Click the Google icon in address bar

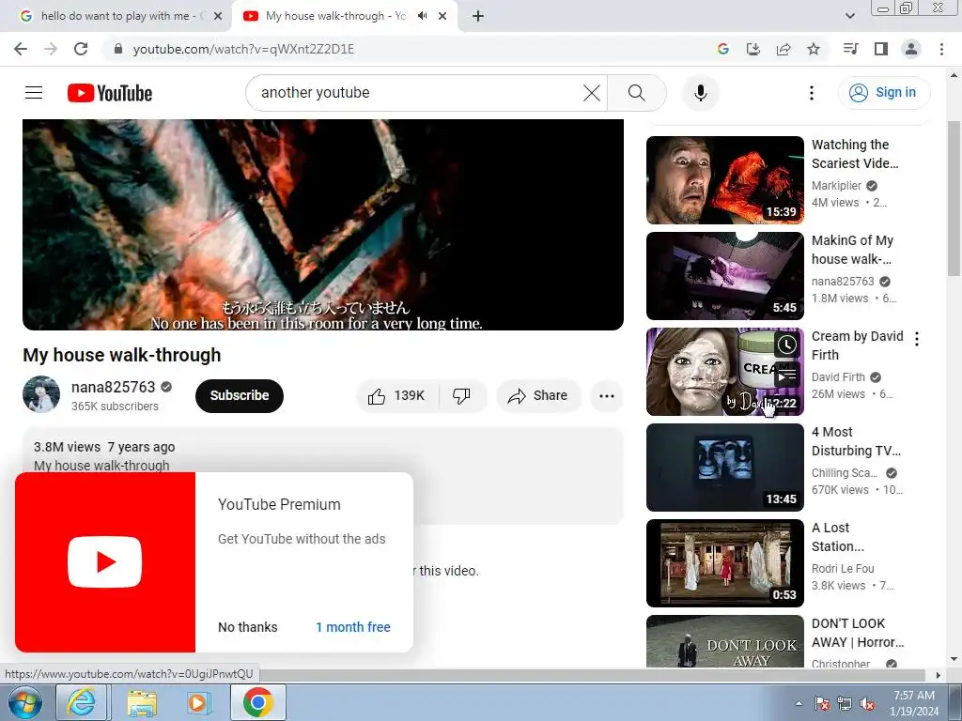click(722, 49)
